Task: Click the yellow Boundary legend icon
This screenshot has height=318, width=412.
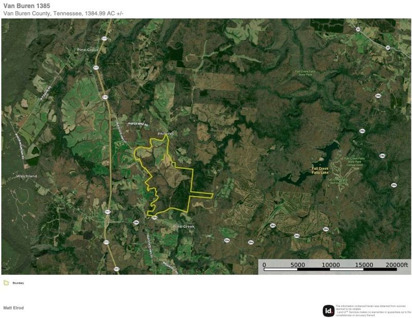Action: point(6,283)
